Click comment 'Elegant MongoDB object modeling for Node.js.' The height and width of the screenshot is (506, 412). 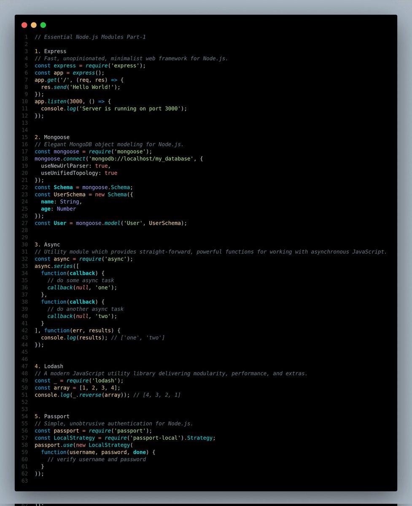tap(109, 144)
